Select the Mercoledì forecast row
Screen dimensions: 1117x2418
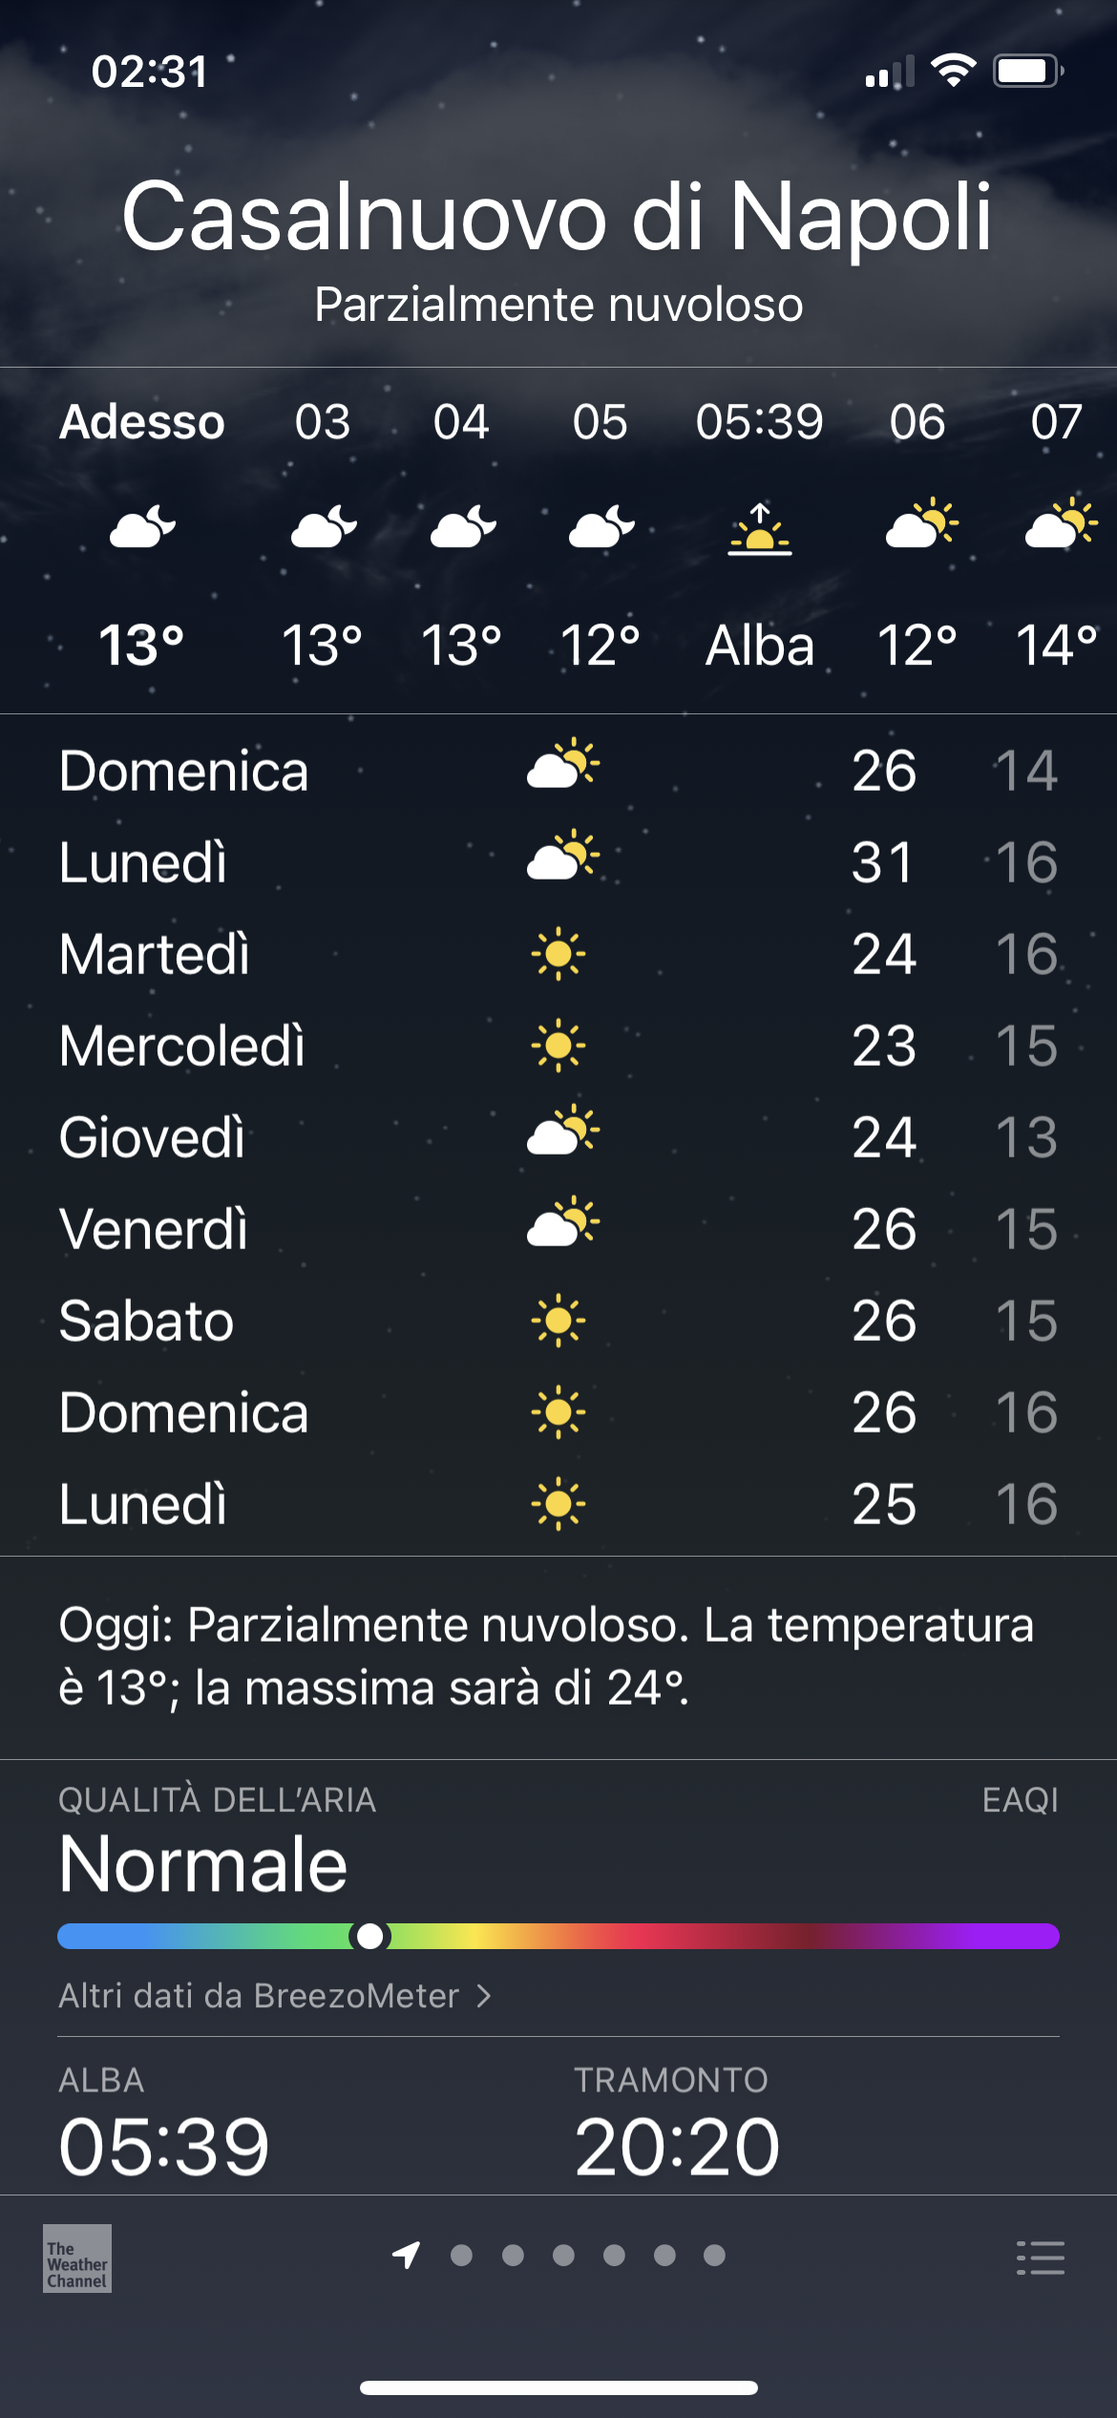558,1046
